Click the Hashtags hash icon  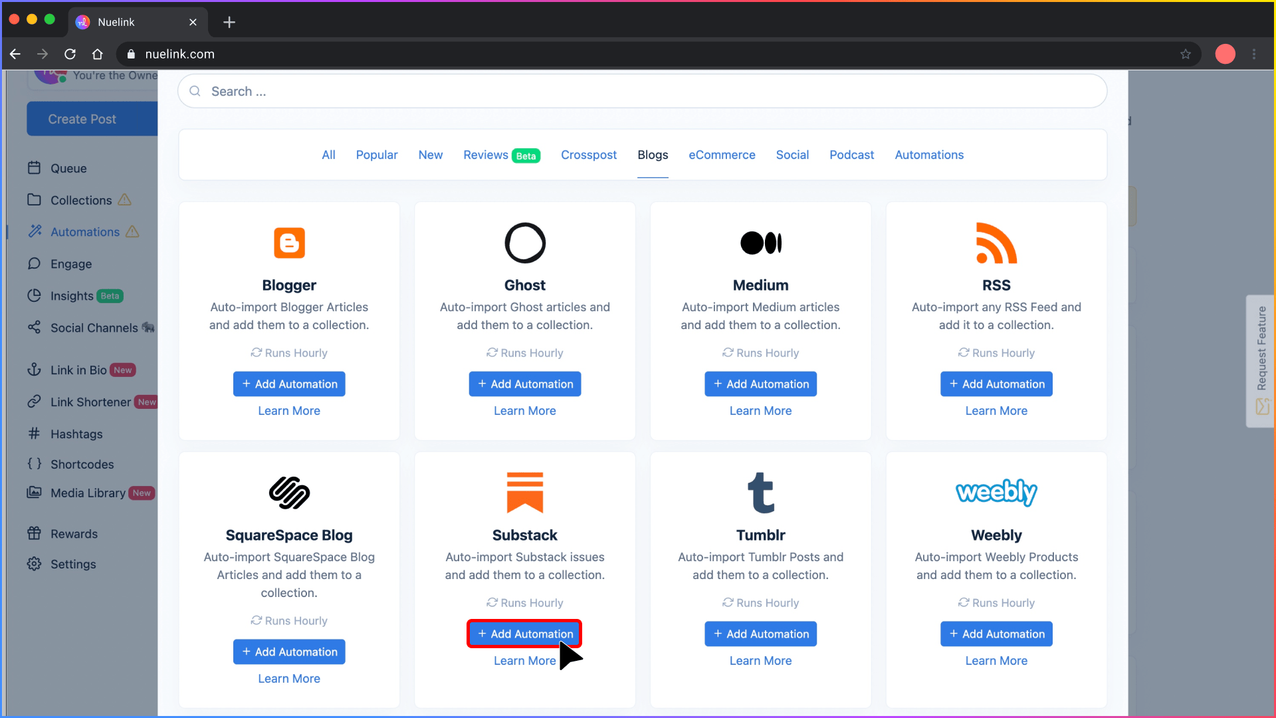click(35, 433)
